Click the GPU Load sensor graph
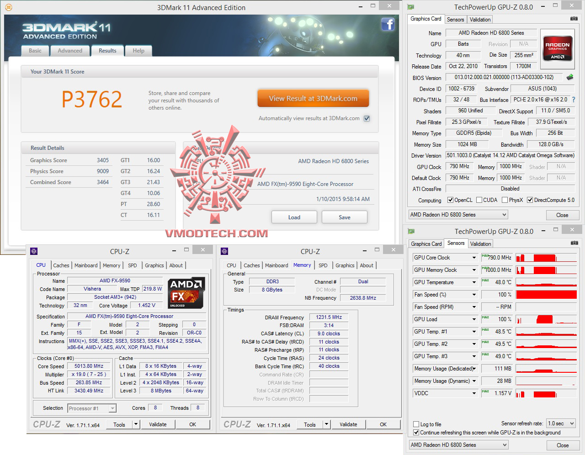 [x=546, y=319]
